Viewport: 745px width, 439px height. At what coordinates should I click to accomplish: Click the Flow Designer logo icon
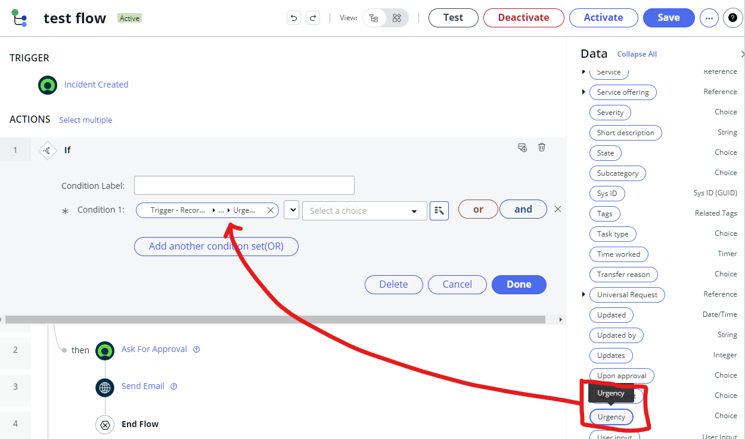[19, 18]
